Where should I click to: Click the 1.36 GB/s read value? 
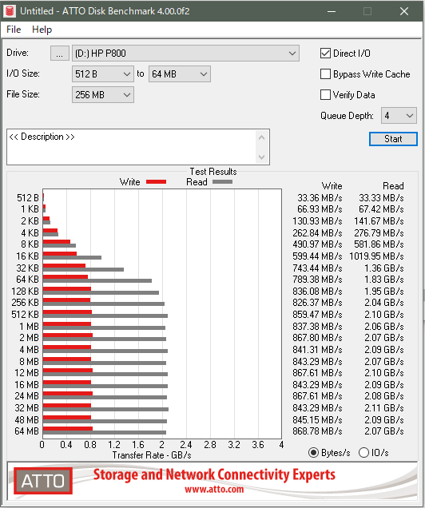pyautogui.click(x=384, y=268)
